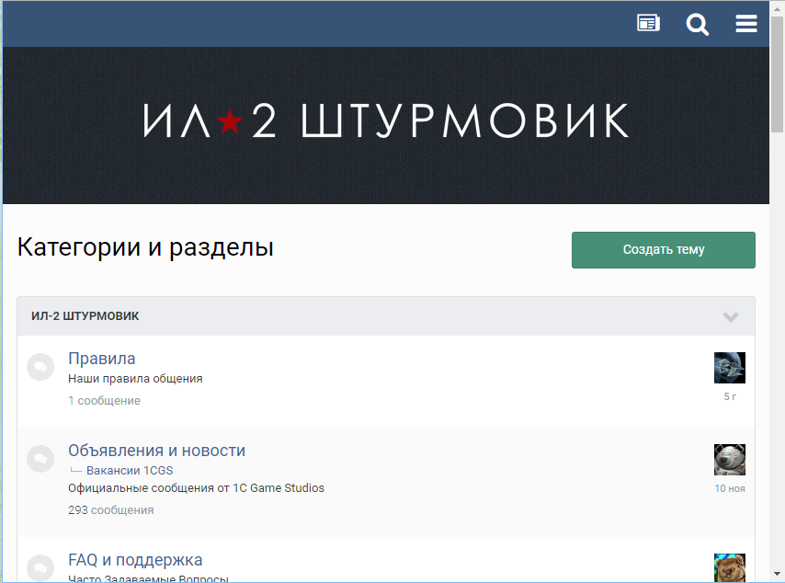The width and height of the screenshot is (785, 583).
Task: Click the vertical scrollbar thumb
Action: [777, 74]
